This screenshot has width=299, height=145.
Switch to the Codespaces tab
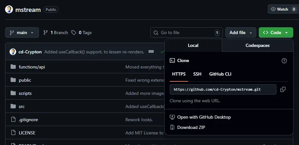pyautogui.click(x=258, y=45)
